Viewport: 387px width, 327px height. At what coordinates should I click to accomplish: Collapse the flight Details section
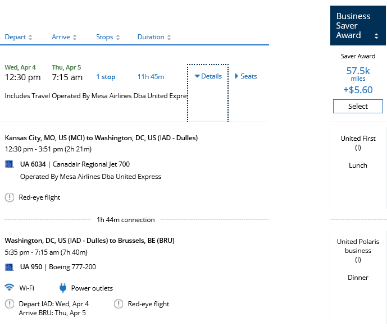[x=208, y=76]
